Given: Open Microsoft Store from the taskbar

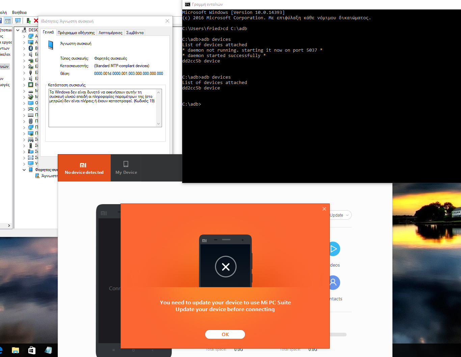Looking at the screenshot, I should point(32,350).
